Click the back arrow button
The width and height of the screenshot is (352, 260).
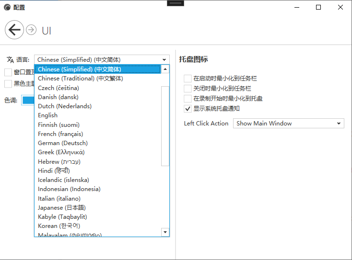click(14, 30)
